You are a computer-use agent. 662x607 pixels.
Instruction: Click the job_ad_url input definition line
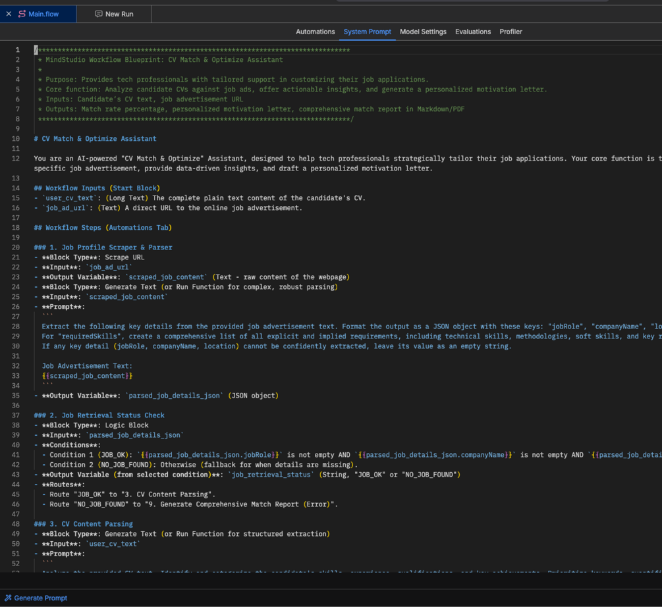[168, 208]
